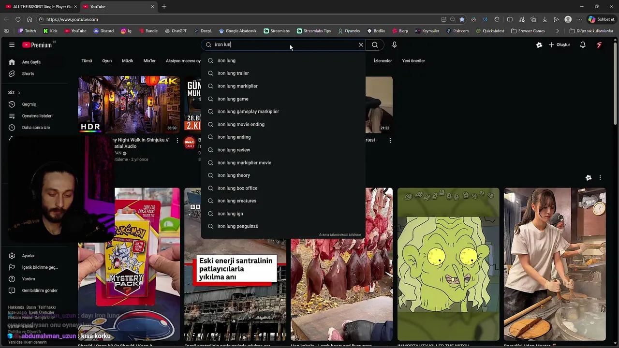Open the YouTube hamburger guide menu
This screenshot has height=348, width=619.
click(x=12, y=45)
